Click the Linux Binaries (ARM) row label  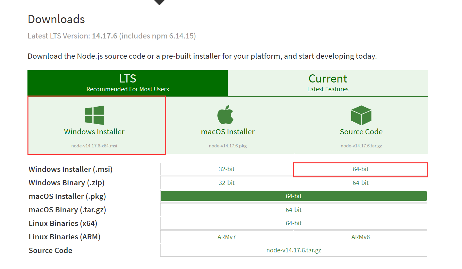pyautogui.click(x=64, y=237)
